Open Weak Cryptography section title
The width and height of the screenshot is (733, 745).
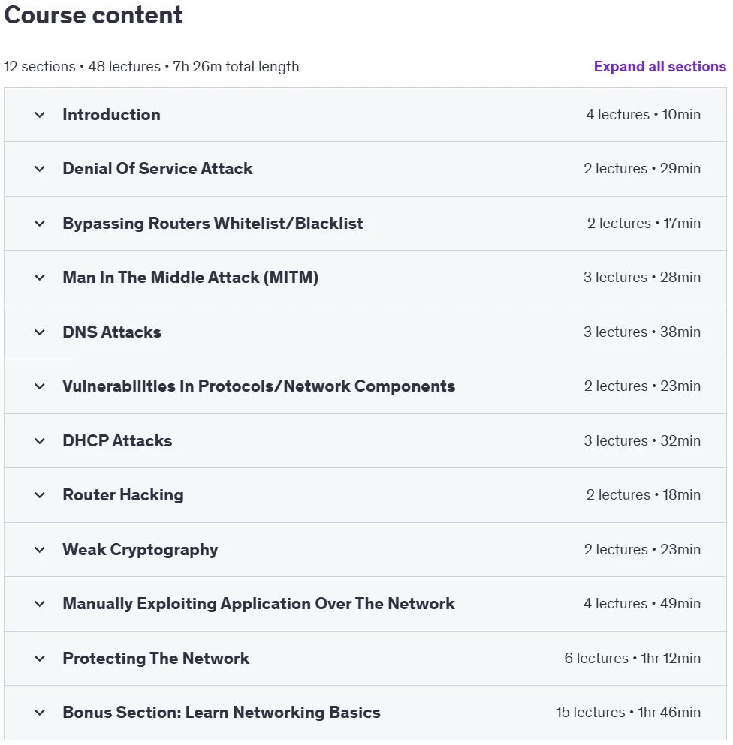tap(140, 550)
